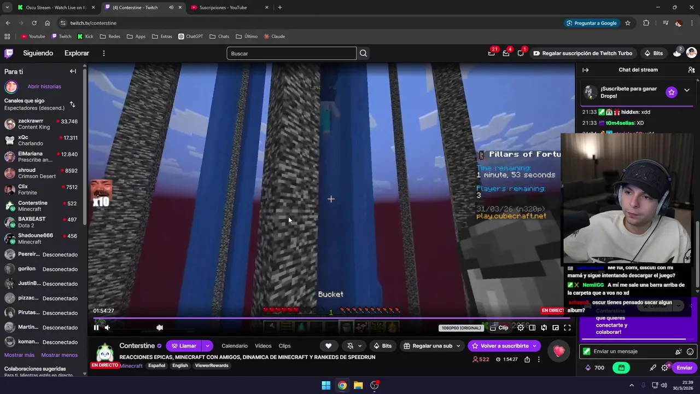Image resolution: width=700 pixels, height=394 pixels.
Task: Open the emote picker smiley icon
Action: click(690, 351)
